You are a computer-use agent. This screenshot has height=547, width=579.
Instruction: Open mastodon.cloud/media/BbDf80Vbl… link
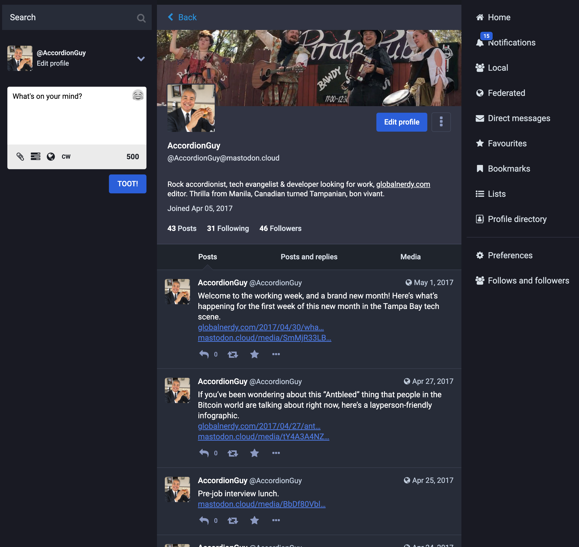(x=261, y=504)
